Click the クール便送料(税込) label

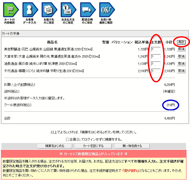tap(18, 105)
